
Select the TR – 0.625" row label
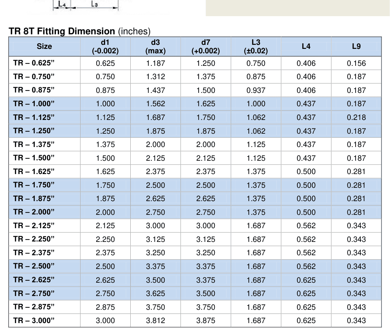pyautogui.click(x=34, y=63)
